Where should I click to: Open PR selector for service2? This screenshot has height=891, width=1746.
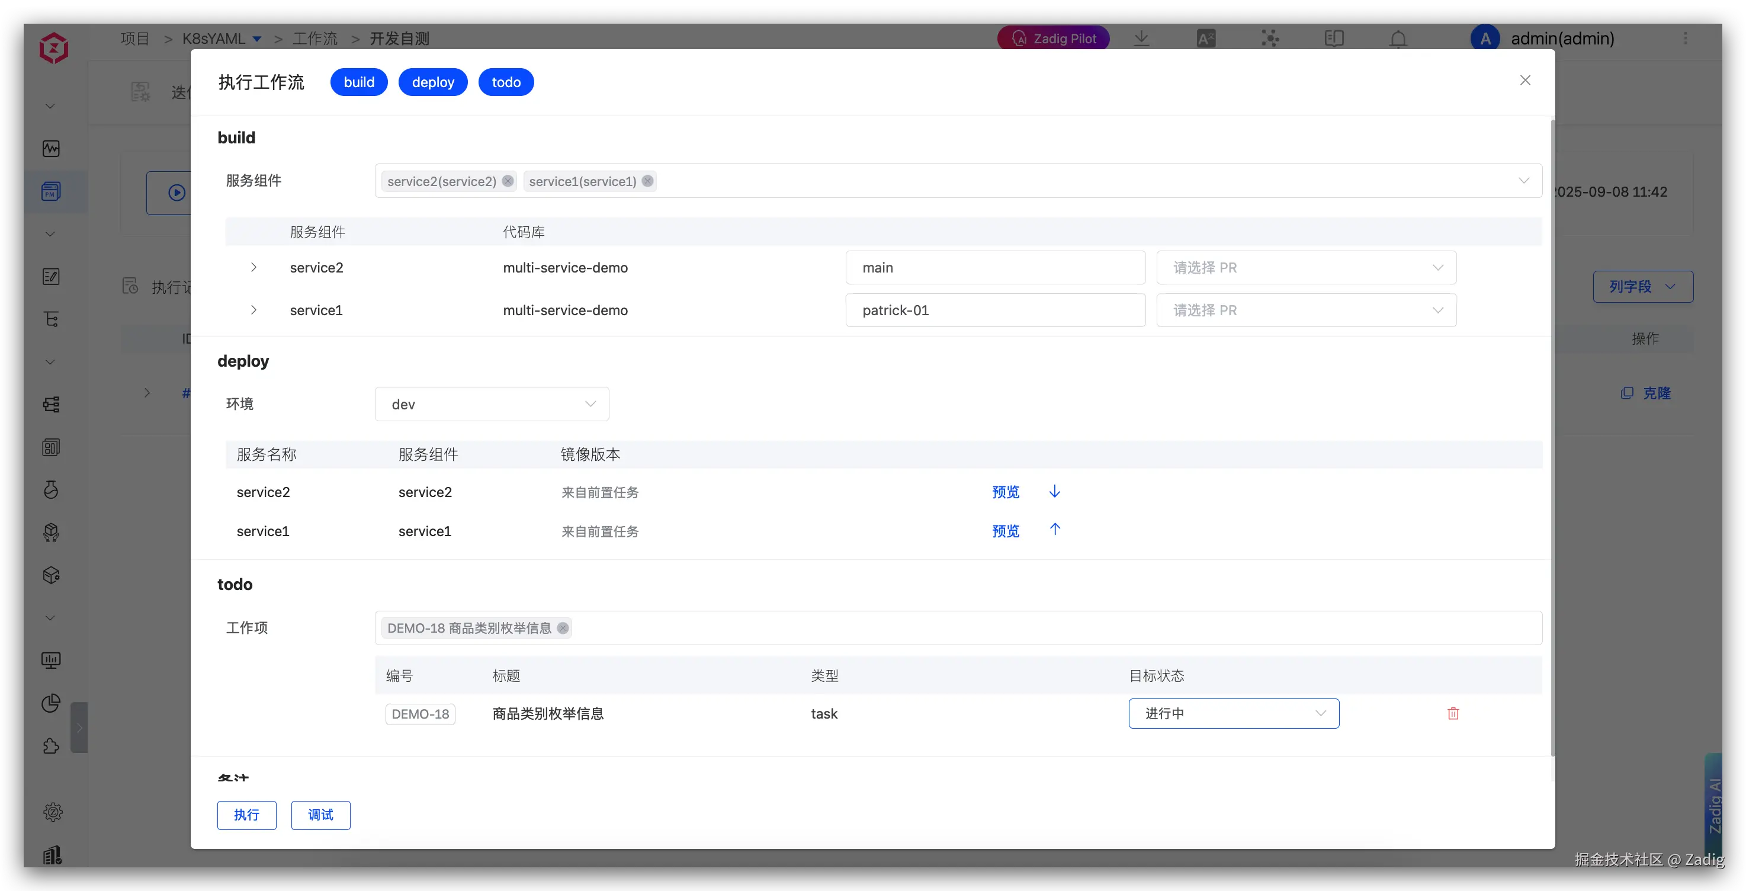(1305, 268)
